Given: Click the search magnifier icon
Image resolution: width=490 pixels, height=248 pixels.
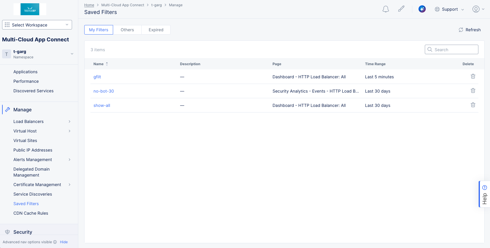Looking at the screenshot, I should (430, 49).
